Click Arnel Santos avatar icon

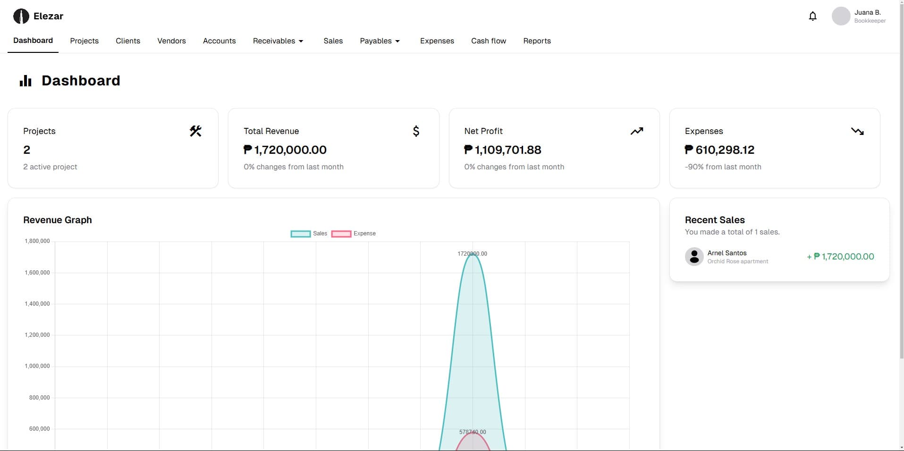tap(694, 257)
